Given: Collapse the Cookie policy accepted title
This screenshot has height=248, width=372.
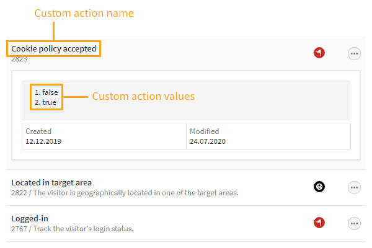Looking at the screenshot, I should pyautogui.click(x=53, y=48).
